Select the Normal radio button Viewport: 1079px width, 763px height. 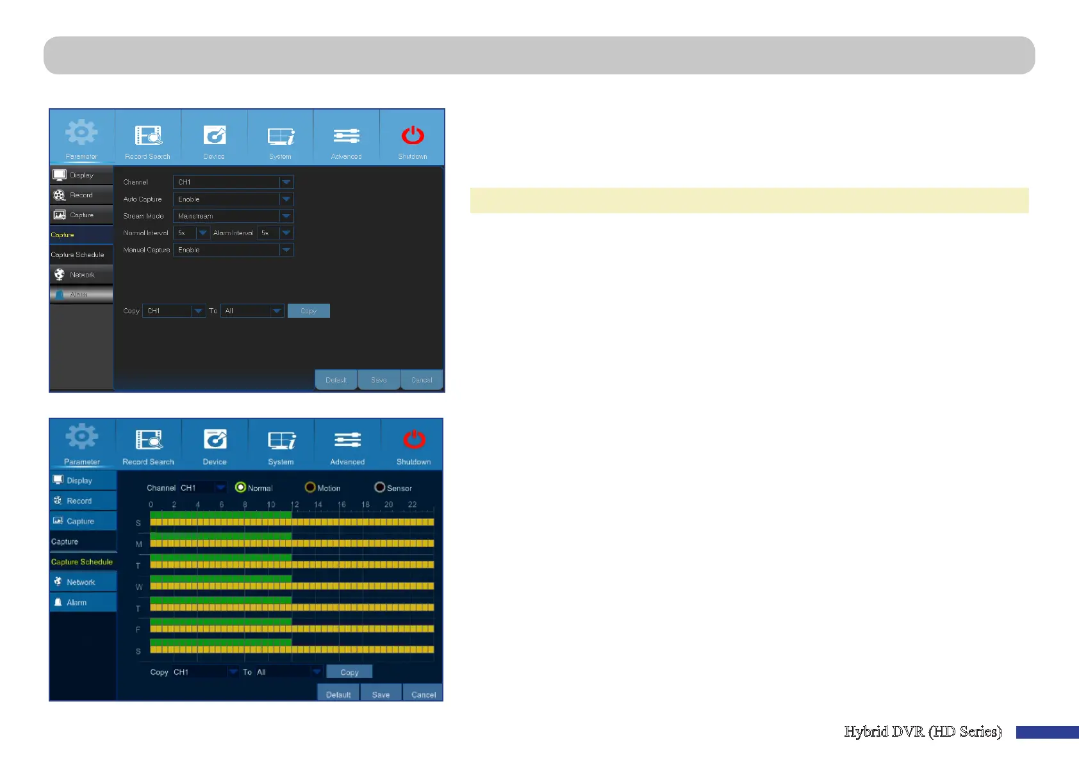click(x=241, y=488)
